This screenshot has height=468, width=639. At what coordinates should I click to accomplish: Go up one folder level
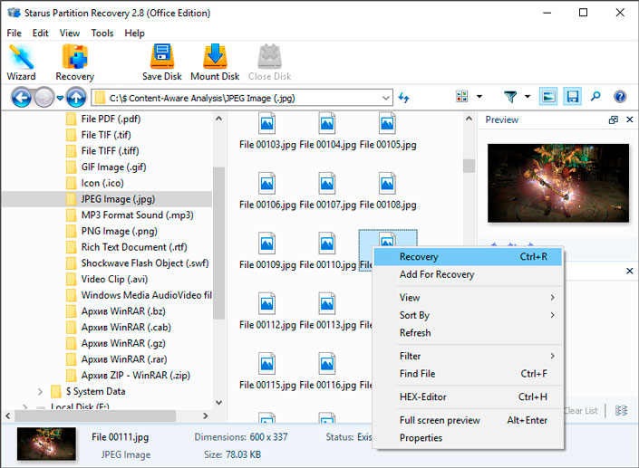click(76, 98)
